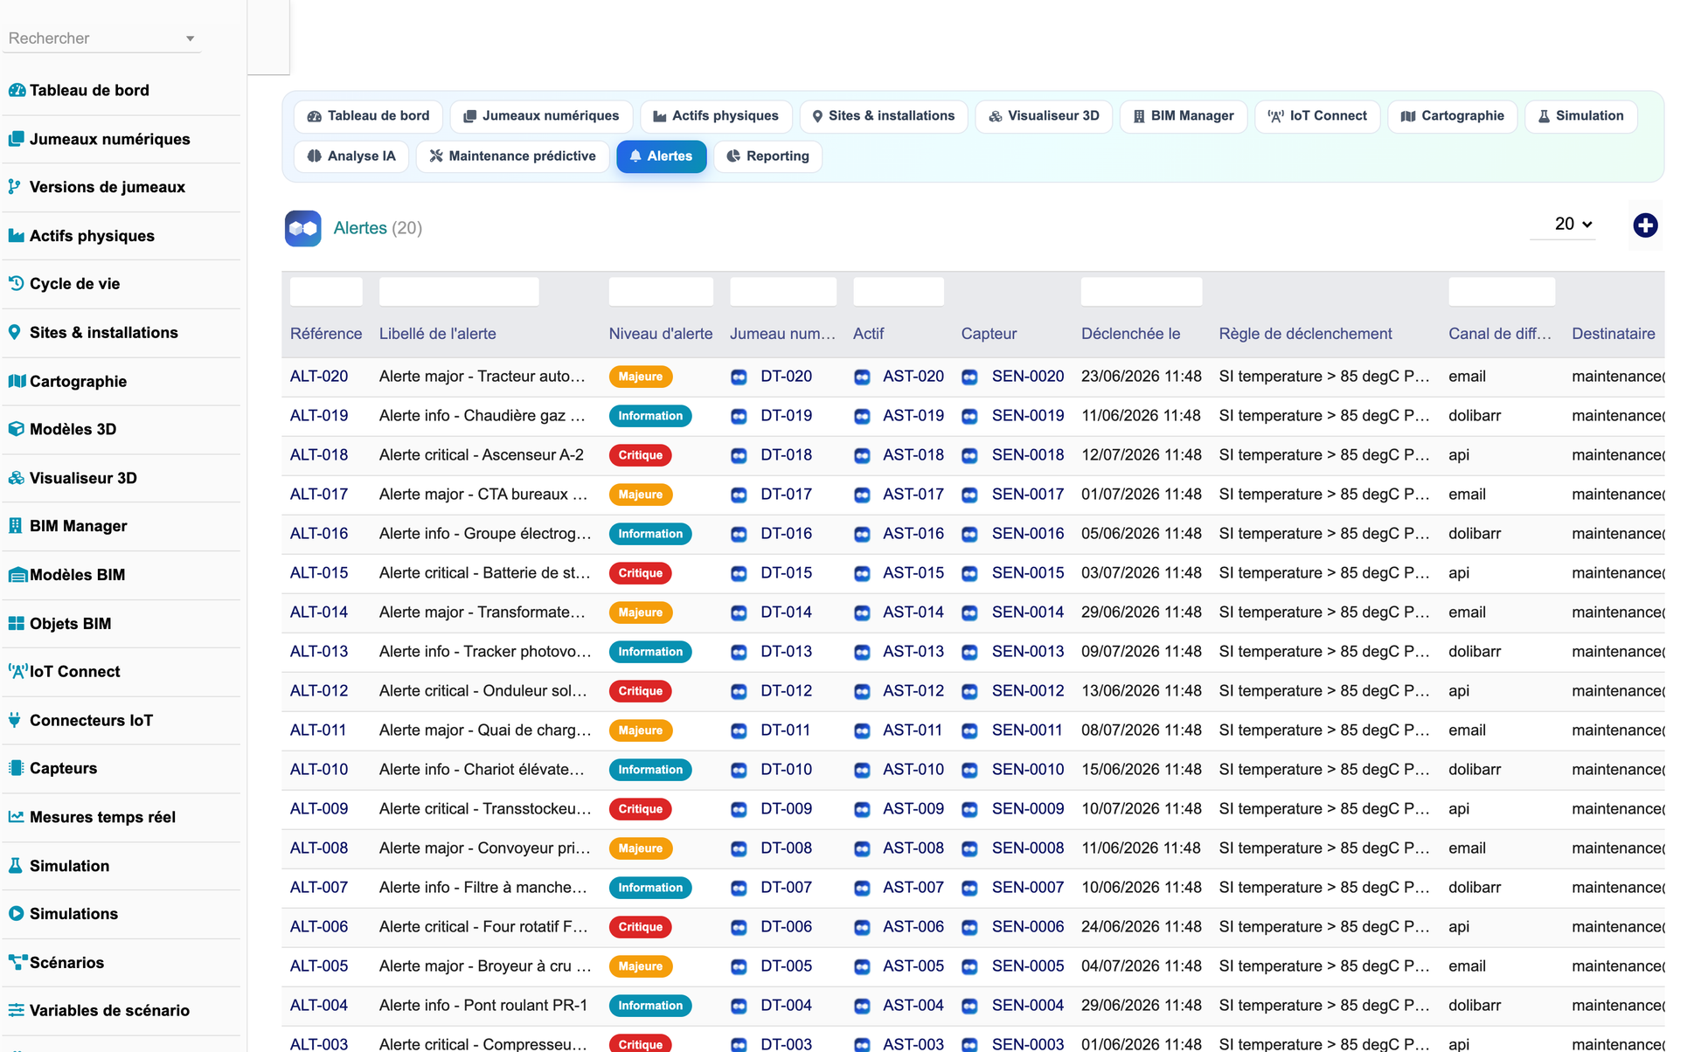This screenshot has width=1701, height=1052.
Task: Select the Maintenance prédictive tab
Action: click(512, 156)
